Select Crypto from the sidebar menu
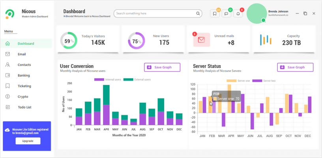This screenshot has height=158, width=322. 22,96
